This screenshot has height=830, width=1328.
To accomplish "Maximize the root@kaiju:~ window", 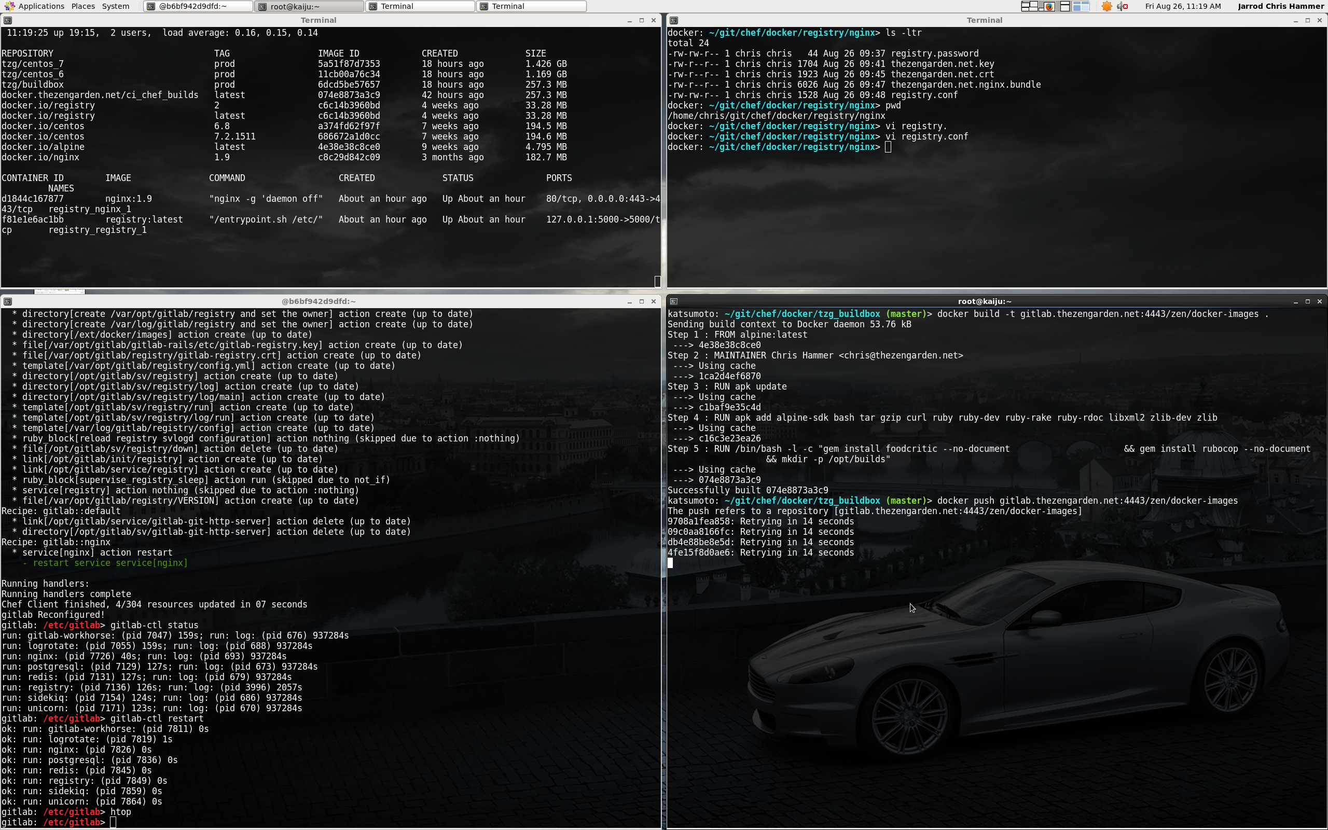I will point(1308,301).
